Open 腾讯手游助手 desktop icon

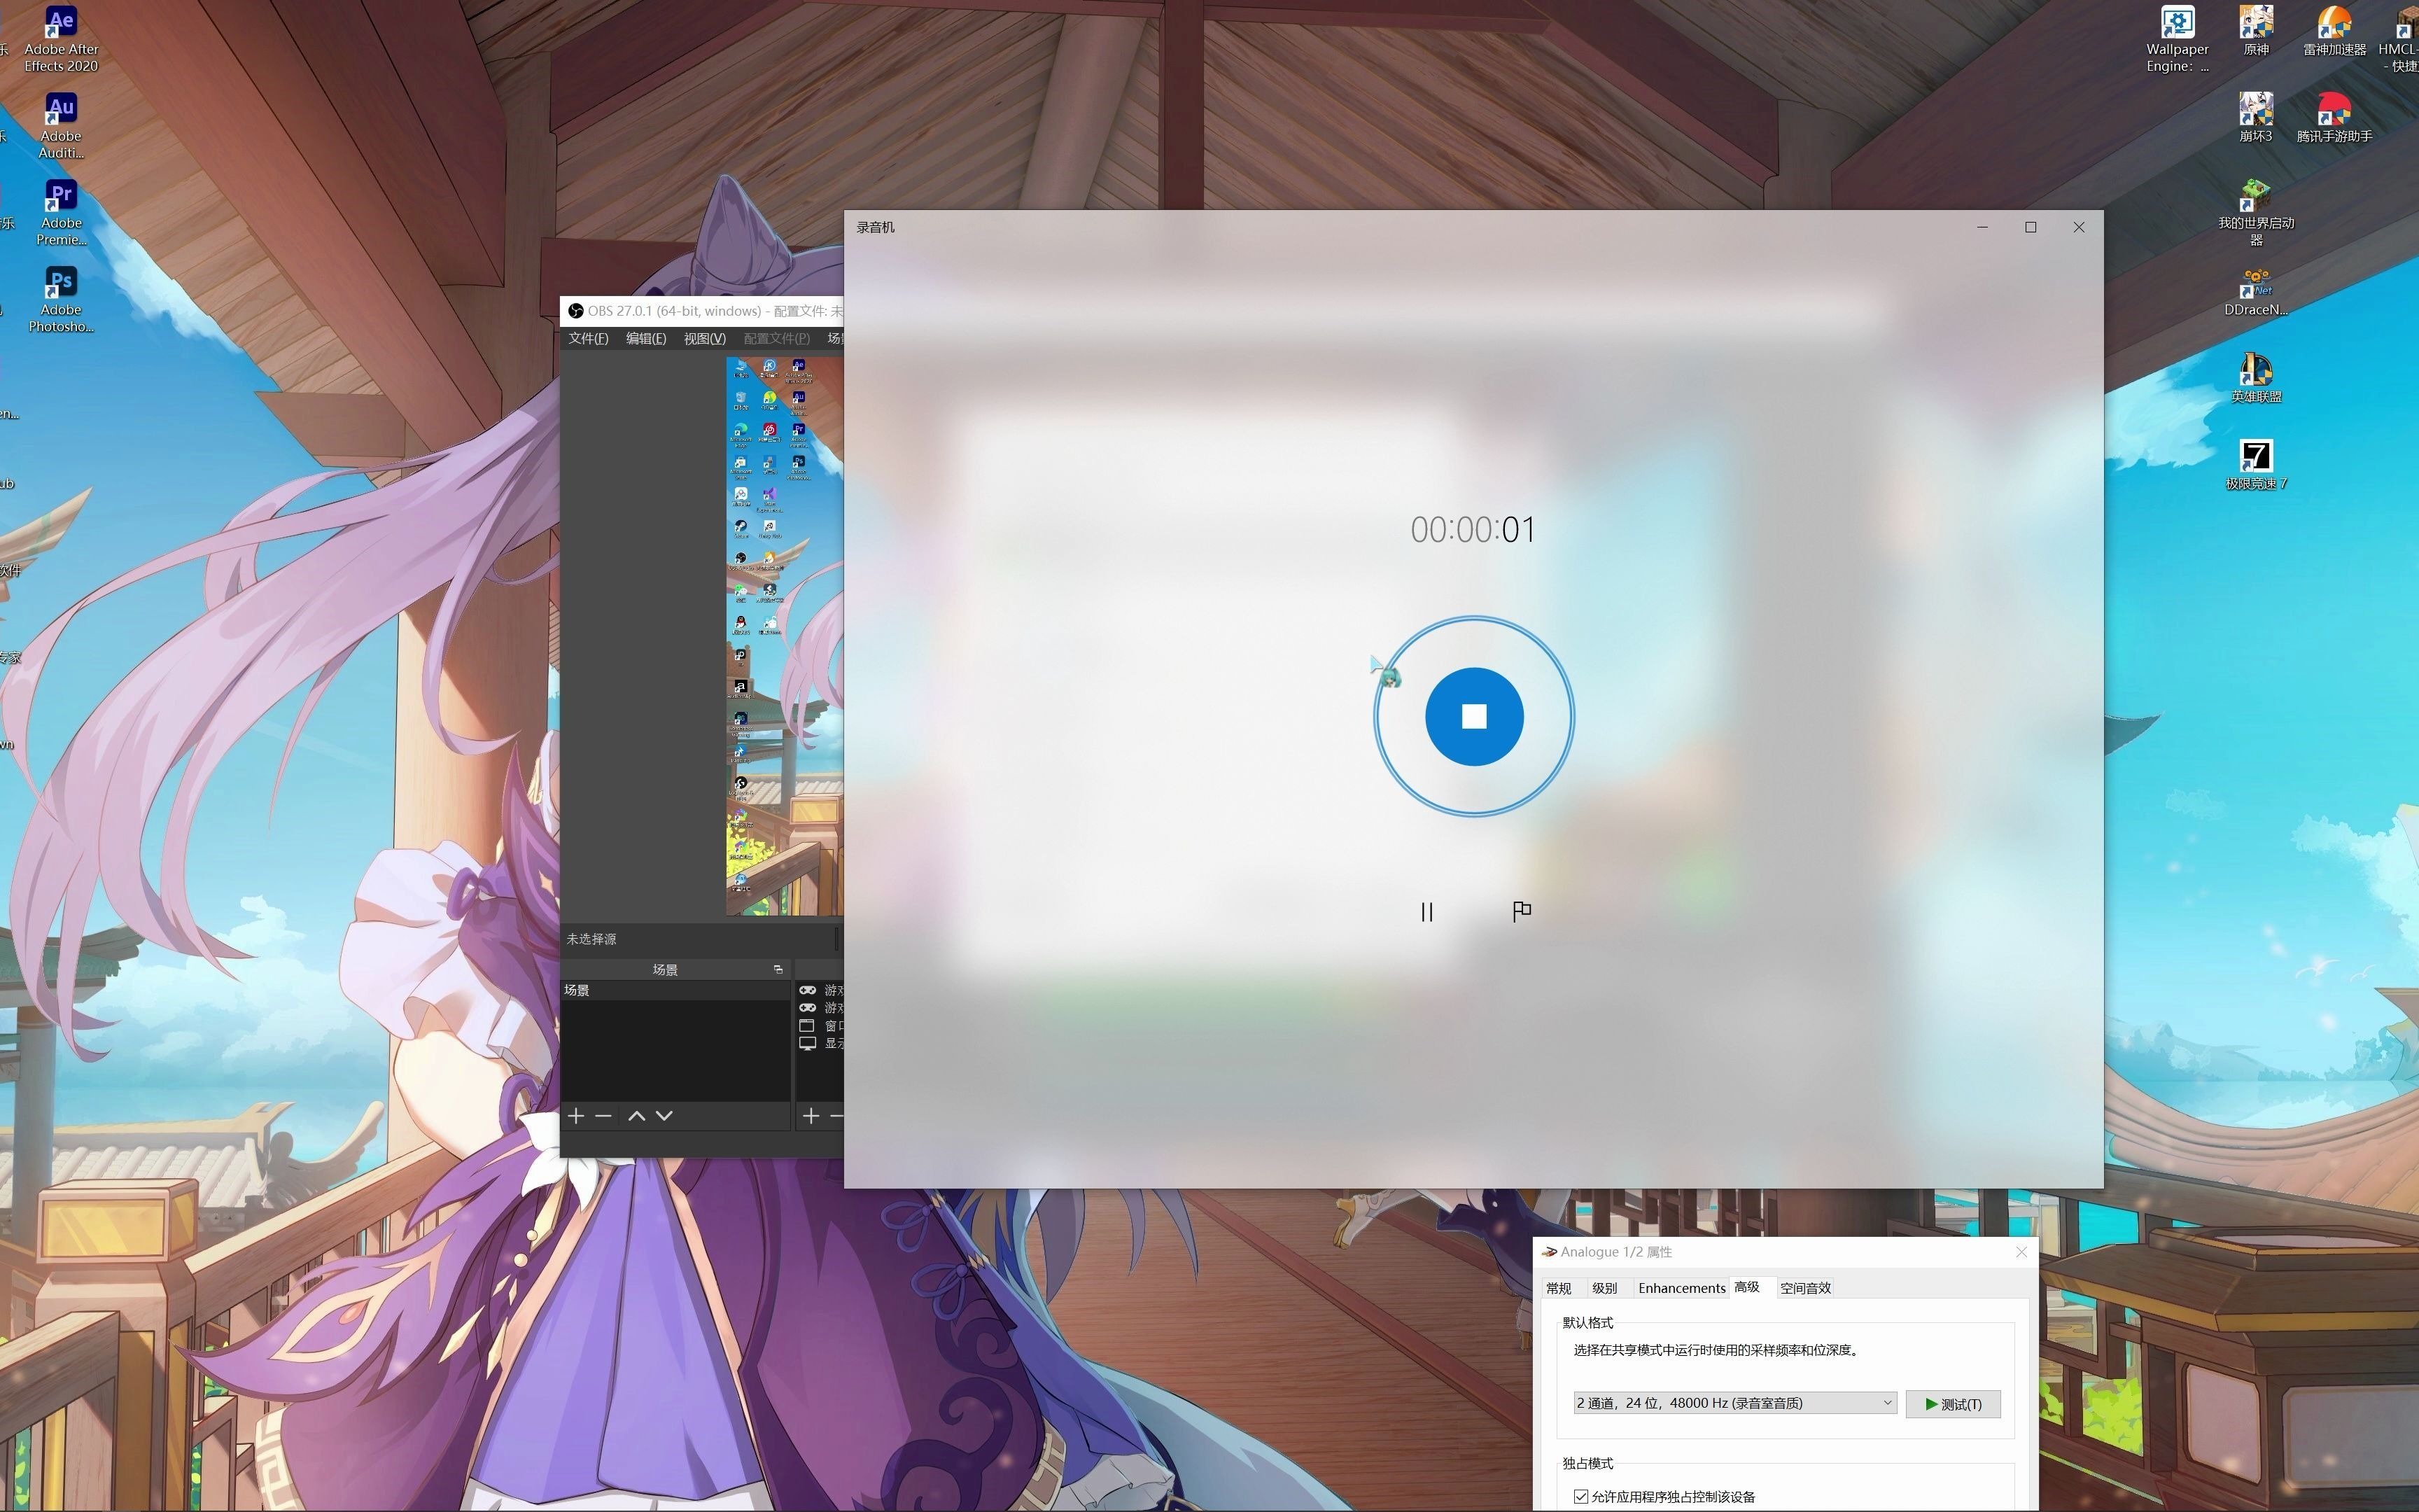pos(2334,118)
